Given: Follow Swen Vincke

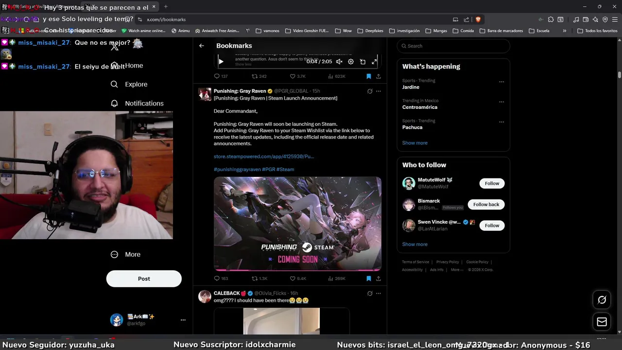Looking at the screenshot, I should pyautogui.click(x=492, y=226).
